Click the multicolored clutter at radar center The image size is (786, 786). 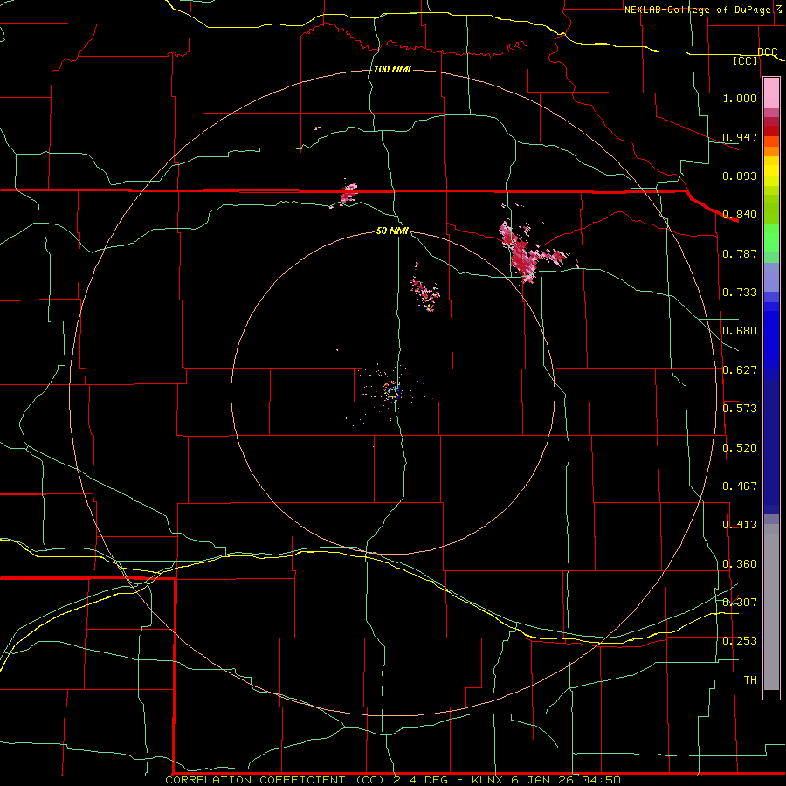(x=392, y=390)
